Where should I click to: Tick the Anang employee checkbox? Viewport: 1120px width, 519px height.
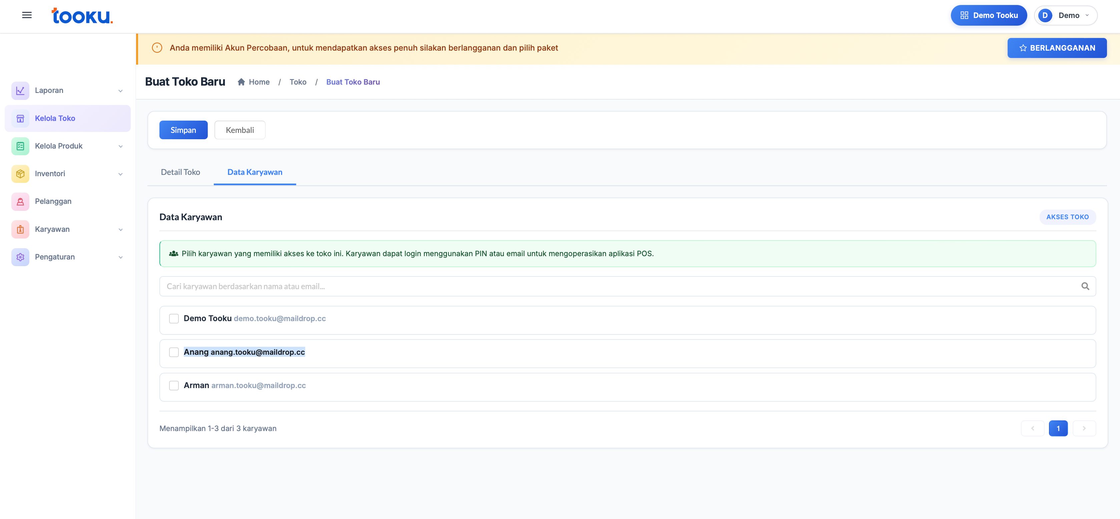[174, 352]
